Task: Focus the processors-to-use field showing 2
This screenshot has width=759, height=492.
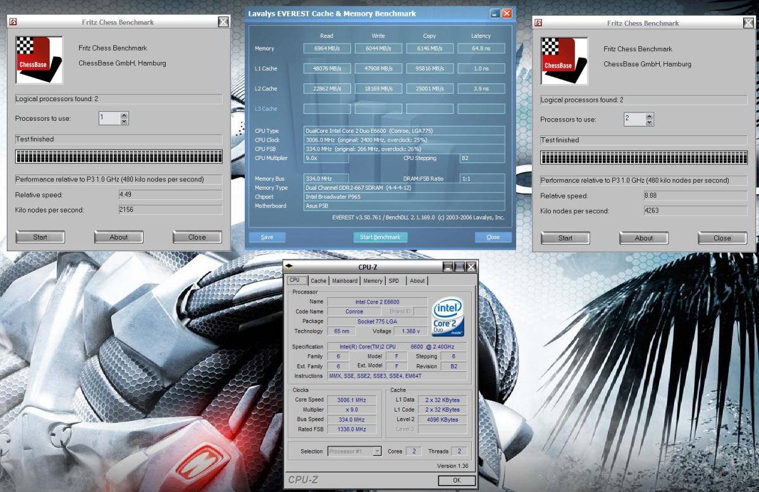Action: [x=634, y=120]
